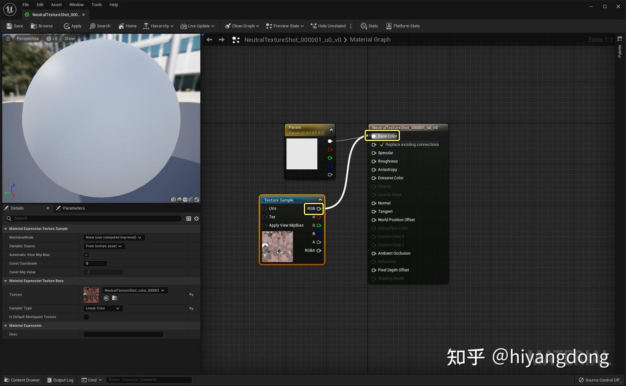This screenshot has width=626, height=386.
Task: Navigate back with the graph back arrow
Action: tap(209, 40)
